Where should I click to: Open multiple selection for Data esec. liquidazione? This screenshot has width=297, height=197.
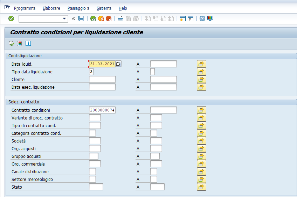pos(201,87)
